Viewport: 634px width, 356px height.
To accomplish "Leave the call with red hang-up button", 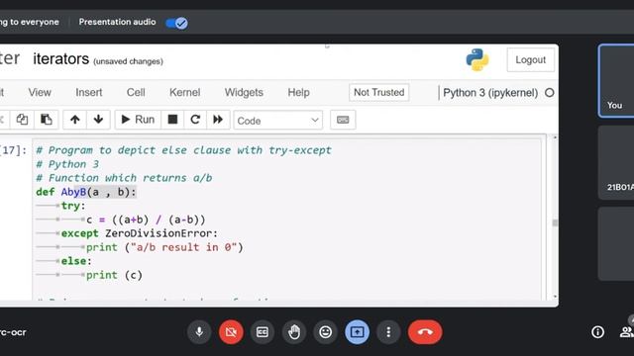I will 425,332.
